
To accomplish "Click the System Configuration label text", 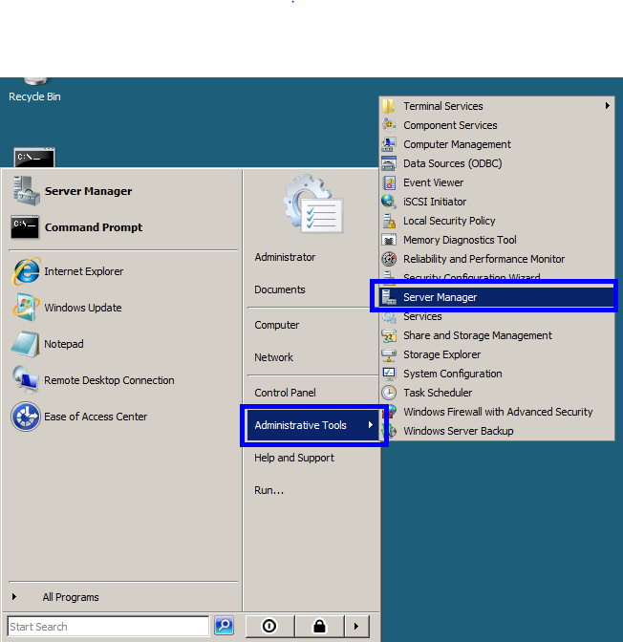I will pos(453,374).
